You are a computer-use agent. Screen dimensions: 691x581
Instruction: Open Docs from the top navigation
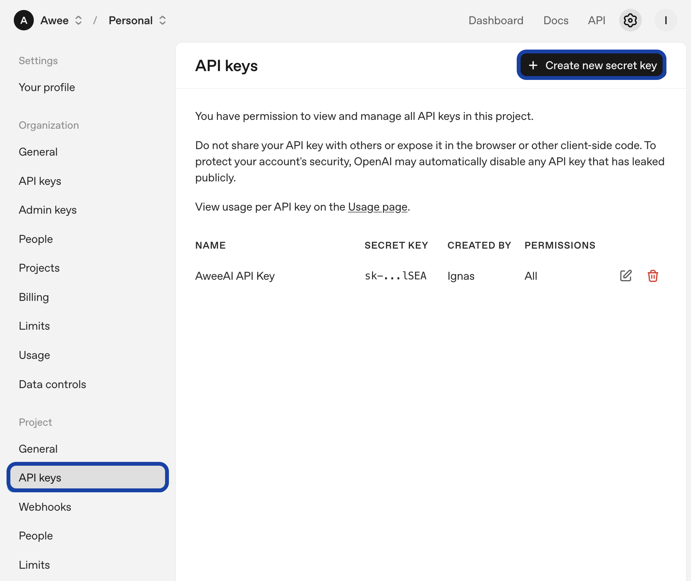point(555,20)
